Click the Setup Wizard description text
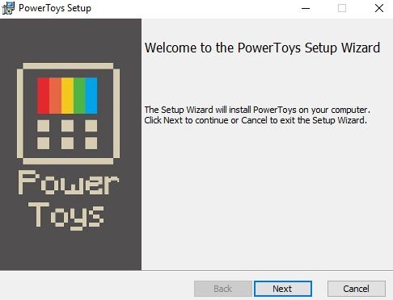393x300 pixels. tap(257, 115)
